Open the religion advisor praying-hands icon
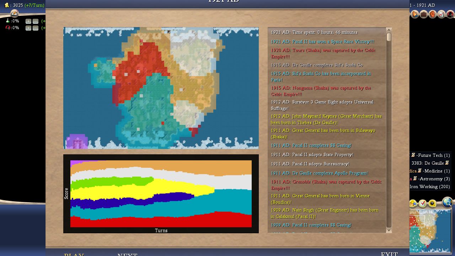The width and height of the screenshot is (455, 256). click(x=415, y=14)
